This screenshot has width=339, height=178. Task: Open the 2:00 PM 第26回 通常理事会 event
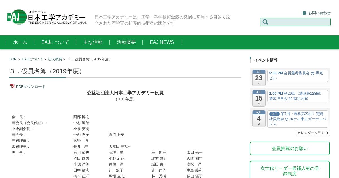(297, 96)
